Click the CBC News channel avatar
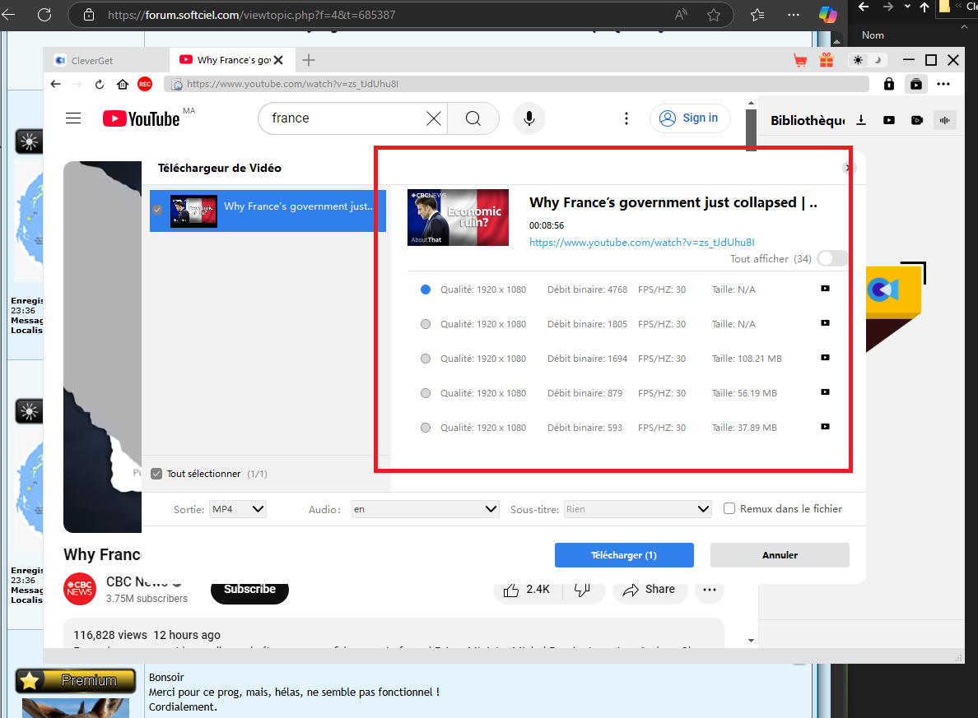The height and width of the screenshot is (718, 978). [80, 588]
